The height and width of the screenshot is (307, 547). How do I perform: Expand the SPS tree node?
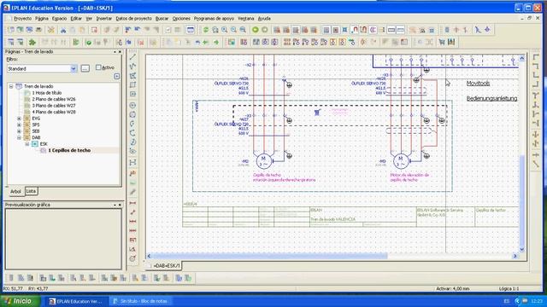(19, 125)
